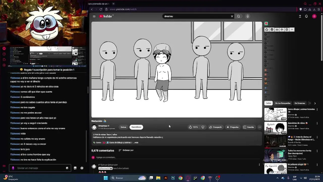Screen dimensions: 323x182
Task: Open options menu of the pinned comment
Action: [259, 165]
